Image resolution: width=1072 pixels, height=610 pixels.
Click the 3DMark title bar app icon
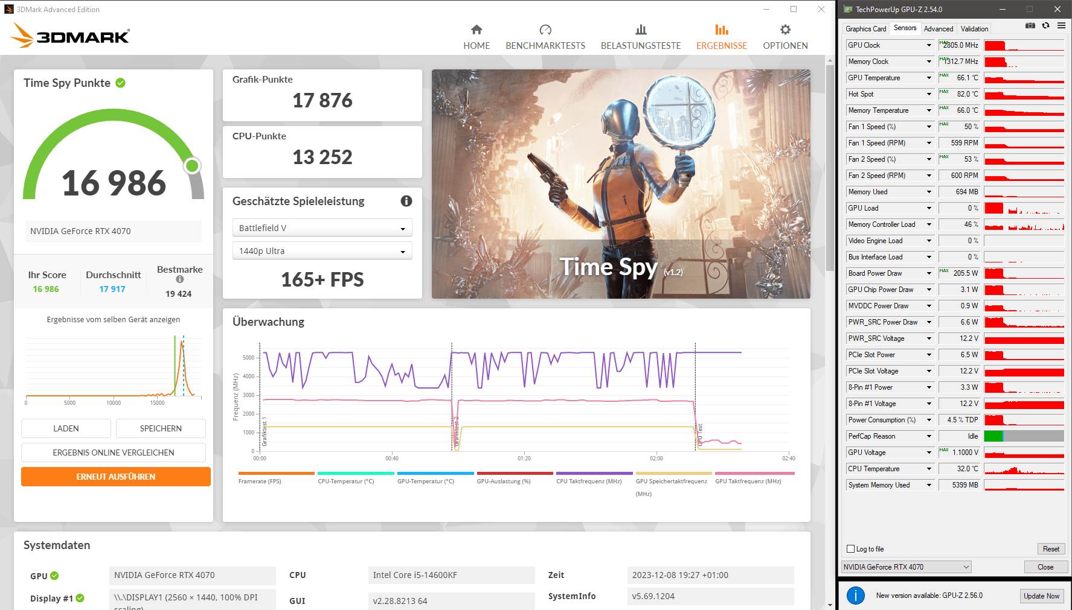[9, 9]
